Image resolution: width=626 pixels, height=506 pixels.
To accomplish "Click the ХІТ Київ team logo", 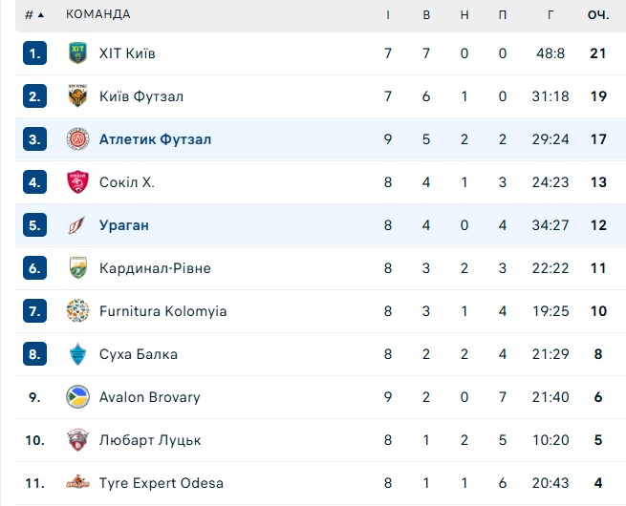I will [77, 53].
